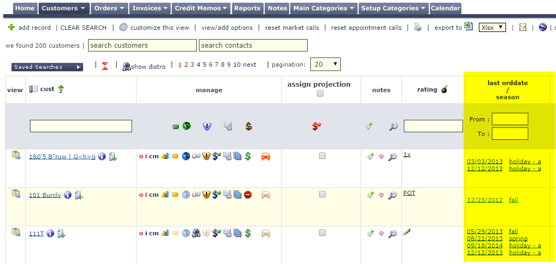Image resolution: width=556 pixels, height=264 pixels.
Task: Toggle the assign projection header checkbox
Action: pos(320,93)
